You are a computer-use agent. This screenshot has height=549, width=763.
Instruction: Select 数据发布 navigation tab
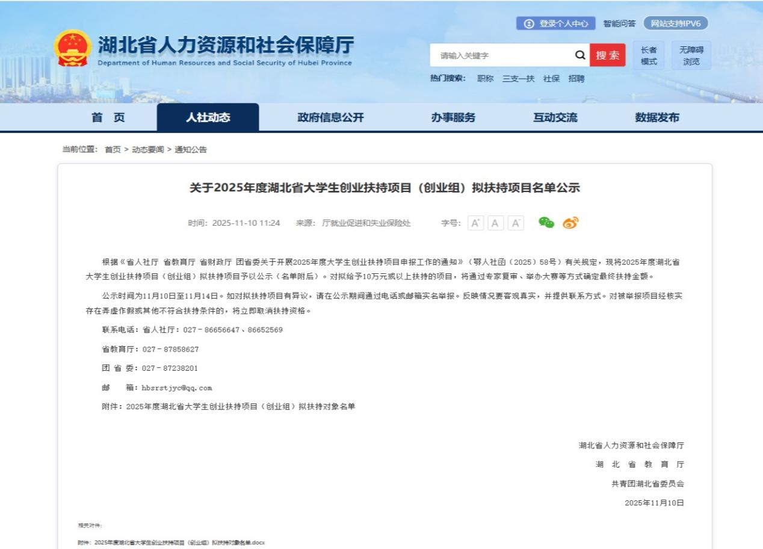pyautogui.click(x=657, y=117)
